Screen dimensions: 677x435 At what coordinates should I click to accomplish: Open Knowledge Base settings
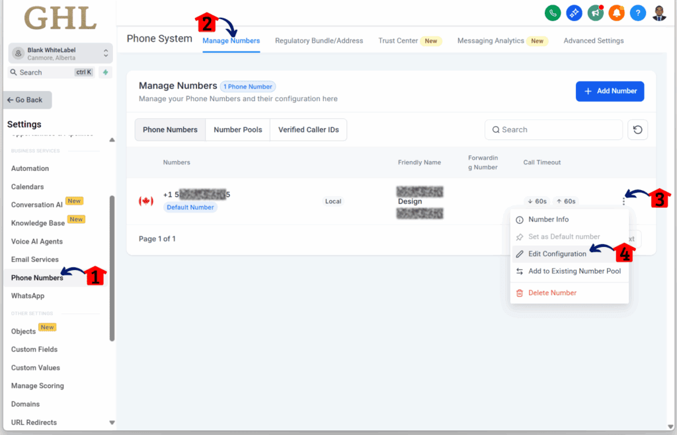(38, 223)
